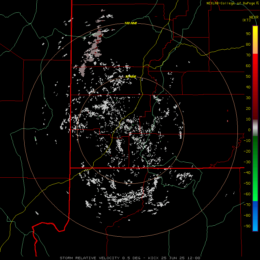The image size is (260, 260).
Task: Click the -40 value on velocity scale
Action: click(247, 173)
